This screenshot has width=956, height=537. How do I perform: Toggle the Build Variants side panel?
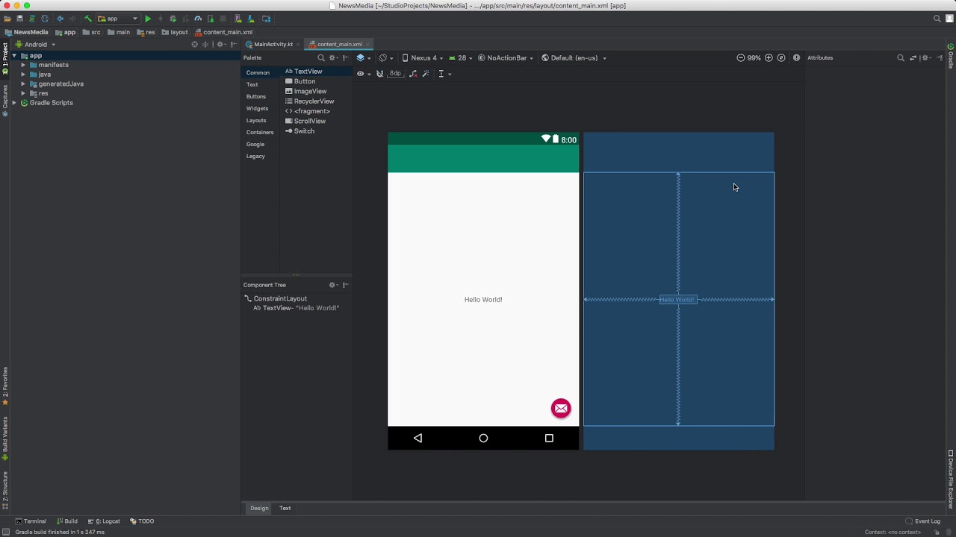click(4, 439)
